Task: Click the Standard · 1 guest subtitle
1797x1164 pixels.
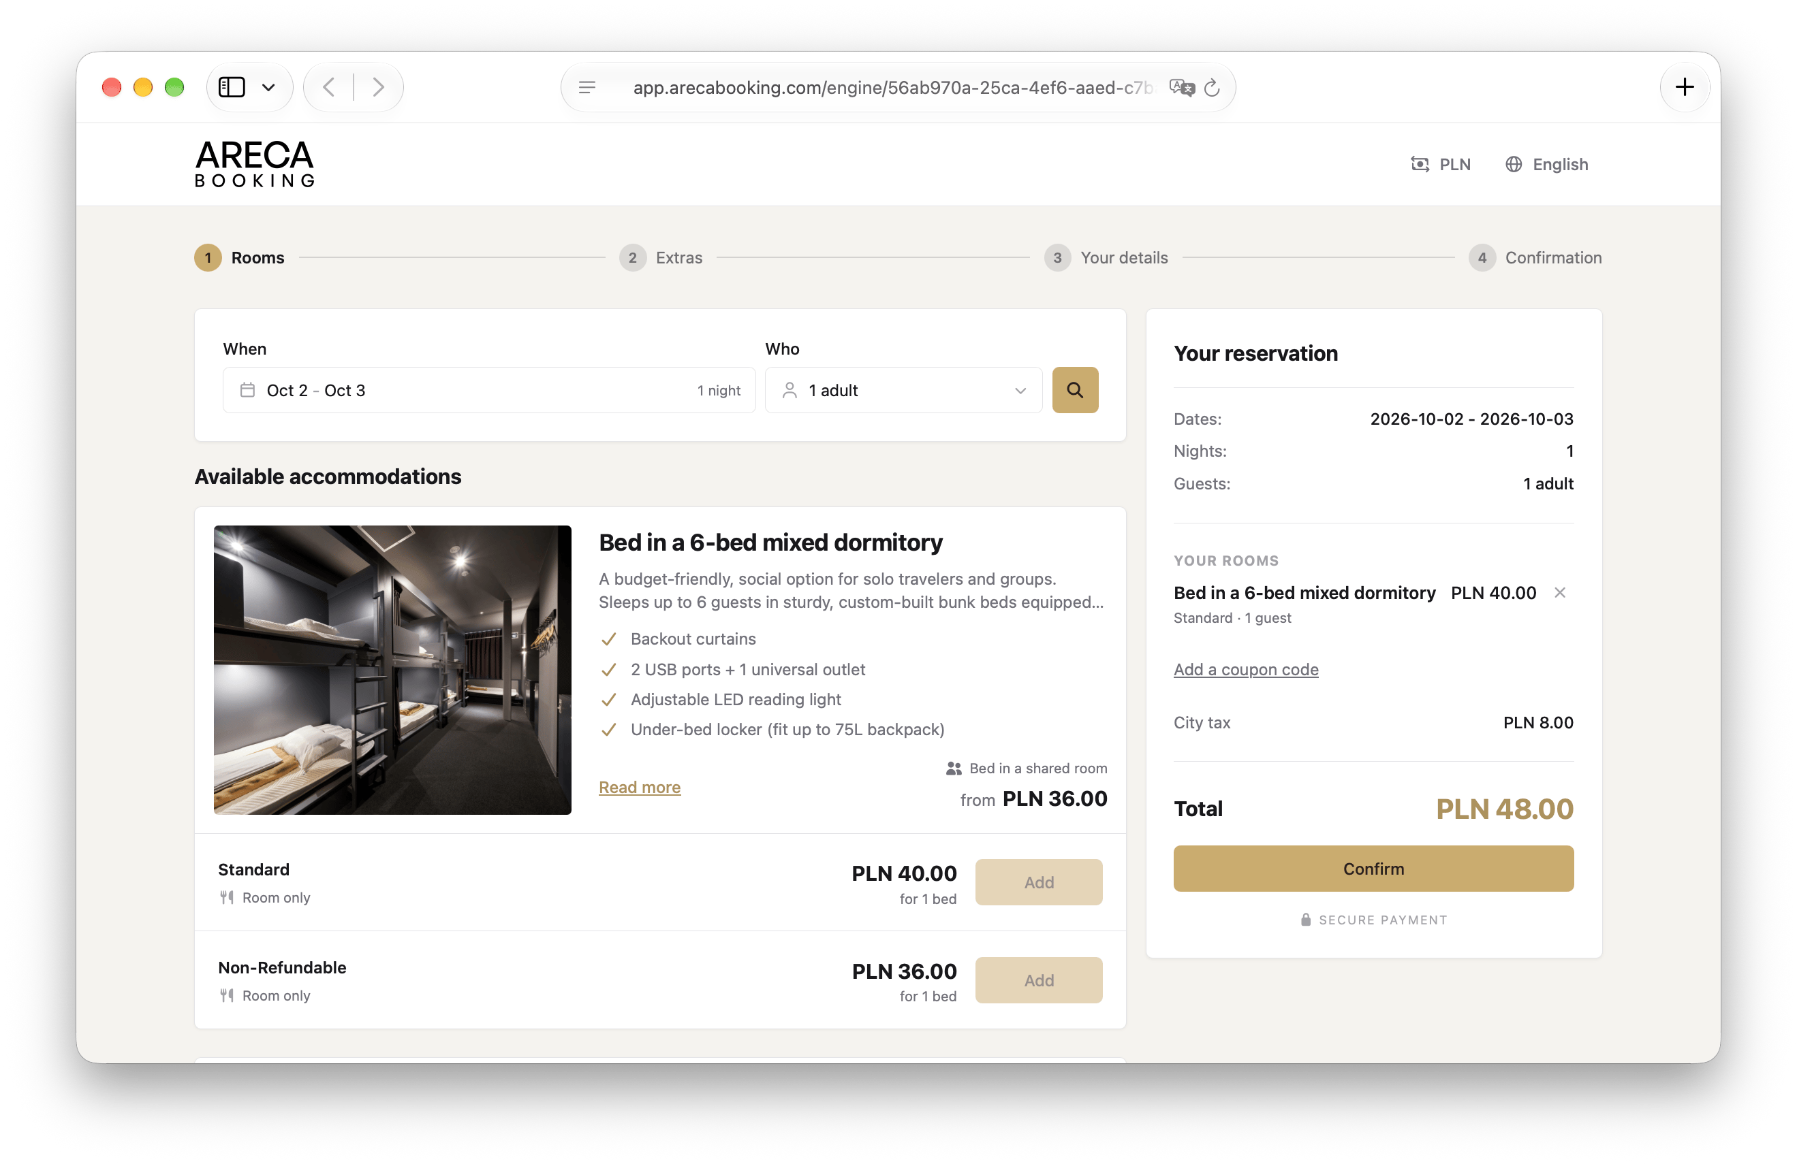Action: pyautogui.click(x=1232, y=618)
